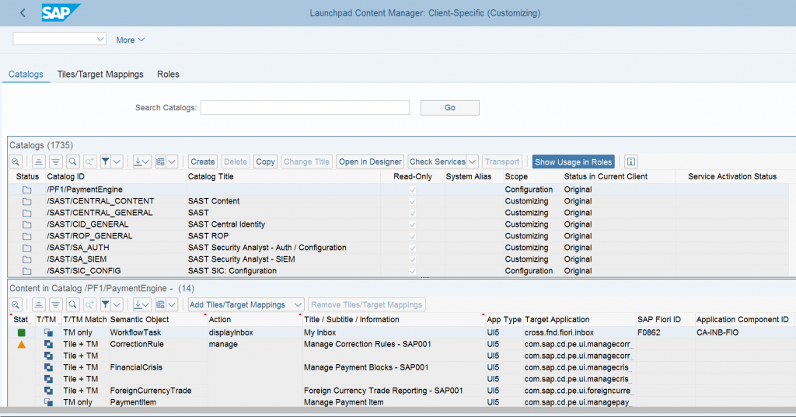Sort ascending in Content in Catalog toolbar

[39, 305]
